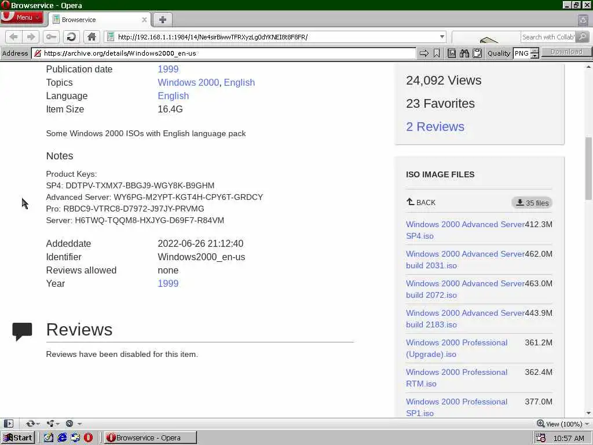The width and height of the screenshot is (593, 445).
Task: Click the Go arrow next to Address field
Action: pos(424,53)
